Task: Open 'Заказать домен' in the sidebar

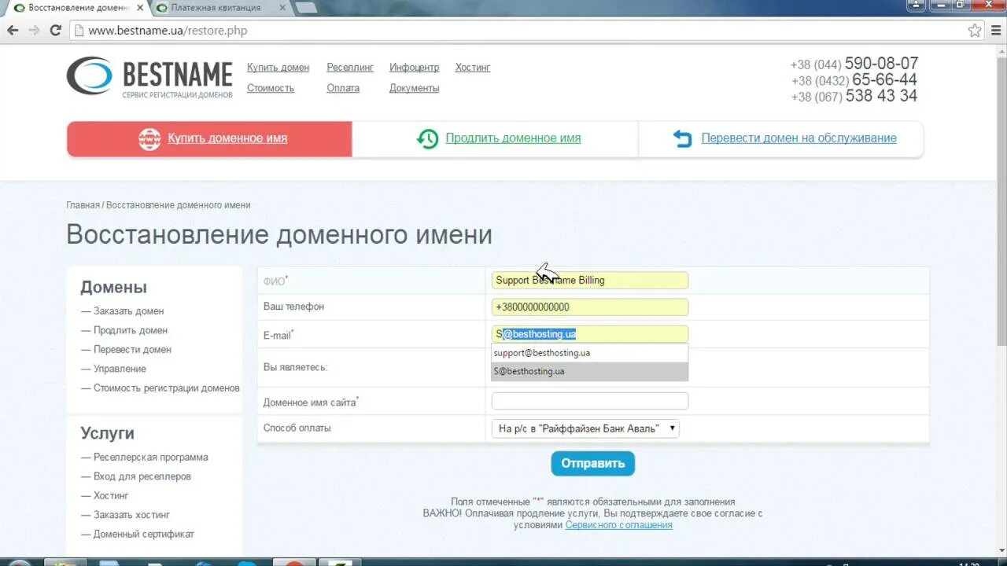Action: [x=128, y=311]
